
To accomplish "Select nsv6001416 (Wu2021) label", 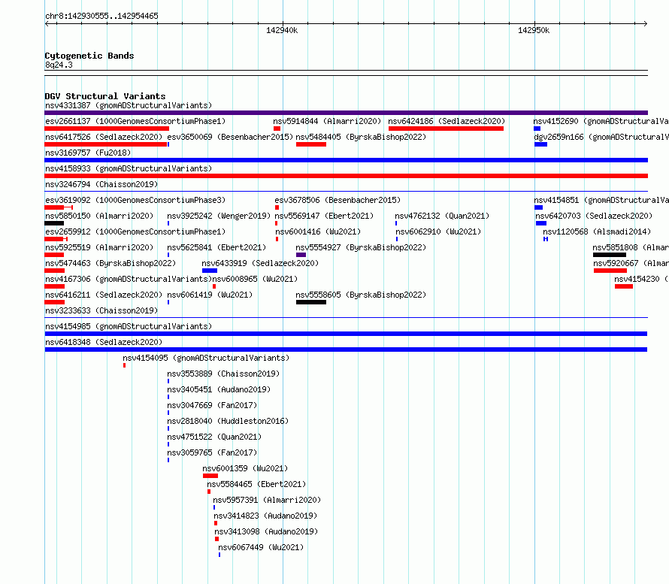I will (318, 231).
